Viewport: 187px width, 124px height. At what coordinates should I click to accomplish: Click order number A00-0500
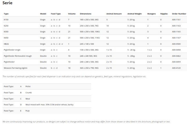[176, 44]
